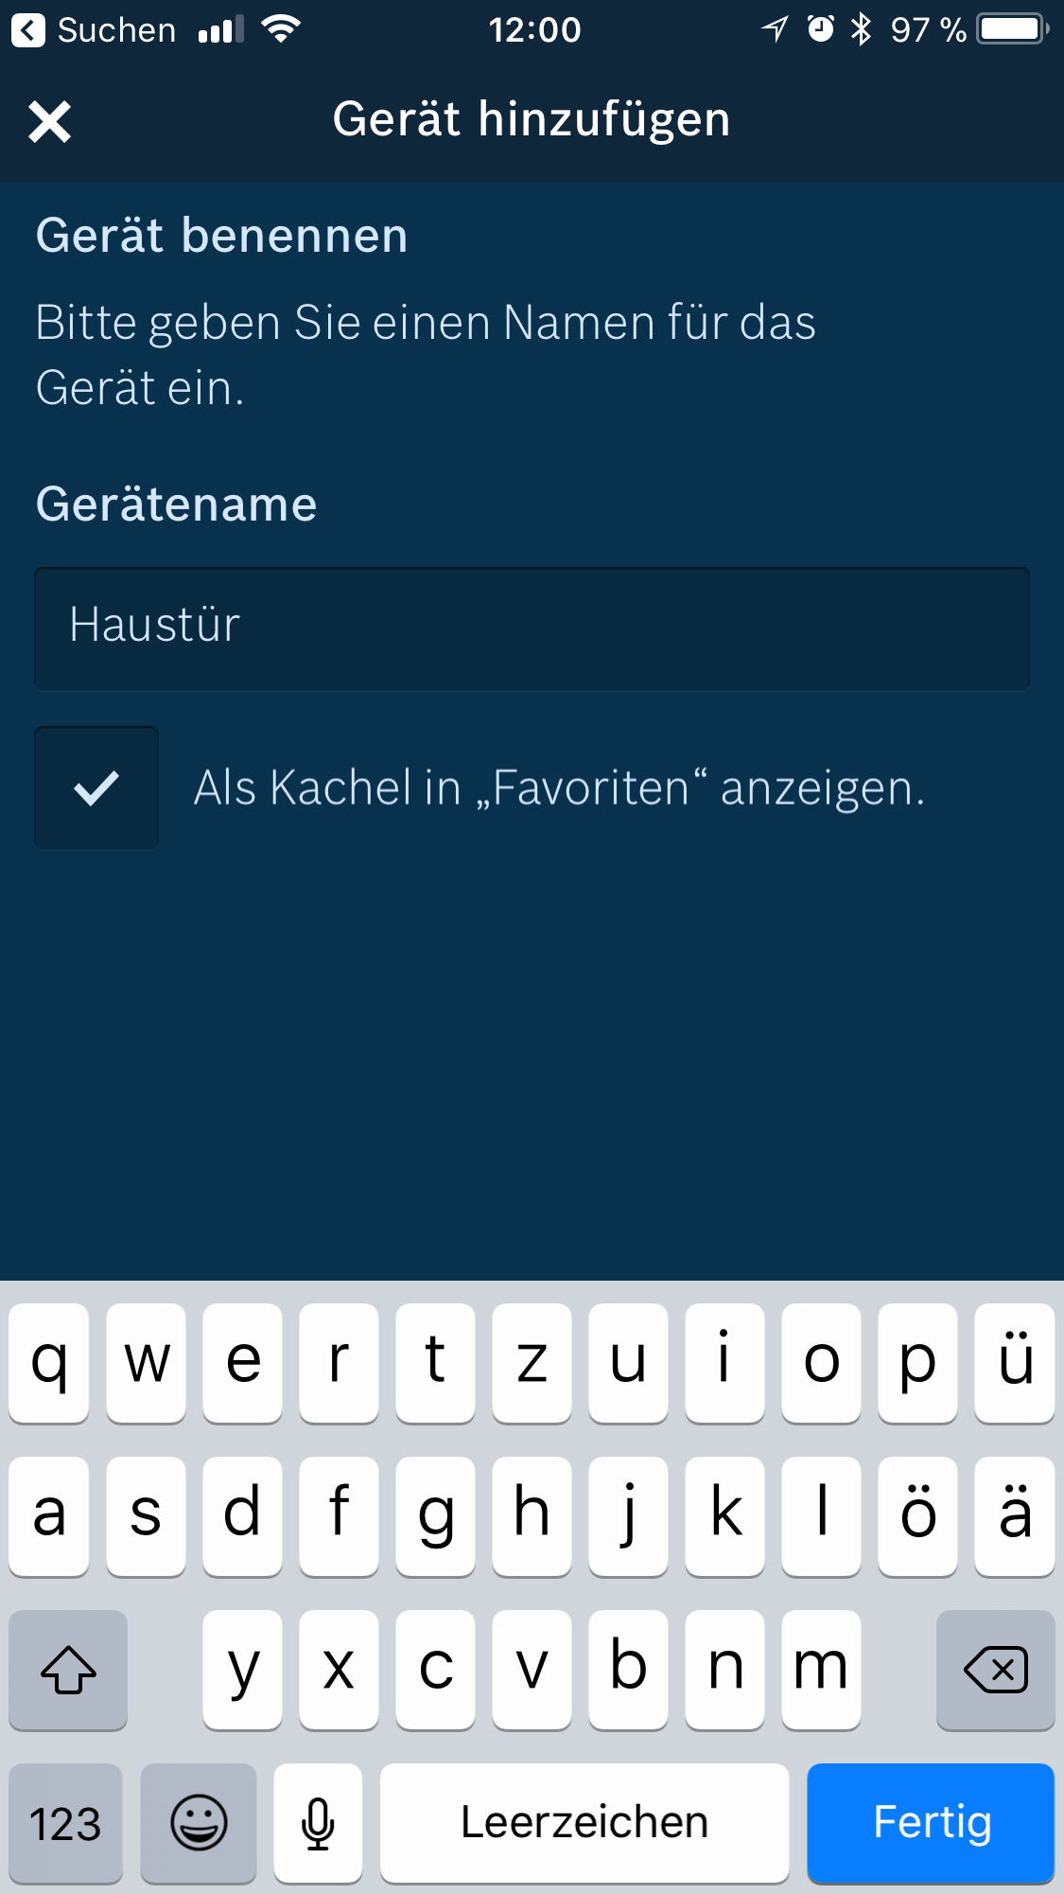The image size is (1064, 1894).
Task: Tap the Shift key arrow icon
Action: pyautogui.click(x=68, y=1670)
